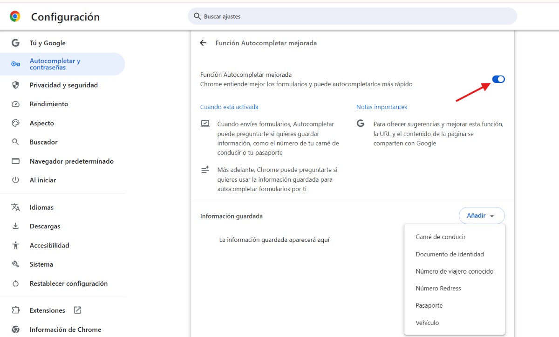
Task: Click the key icon beside Autocompletar y contraseñas
Action: click(15, 63)
